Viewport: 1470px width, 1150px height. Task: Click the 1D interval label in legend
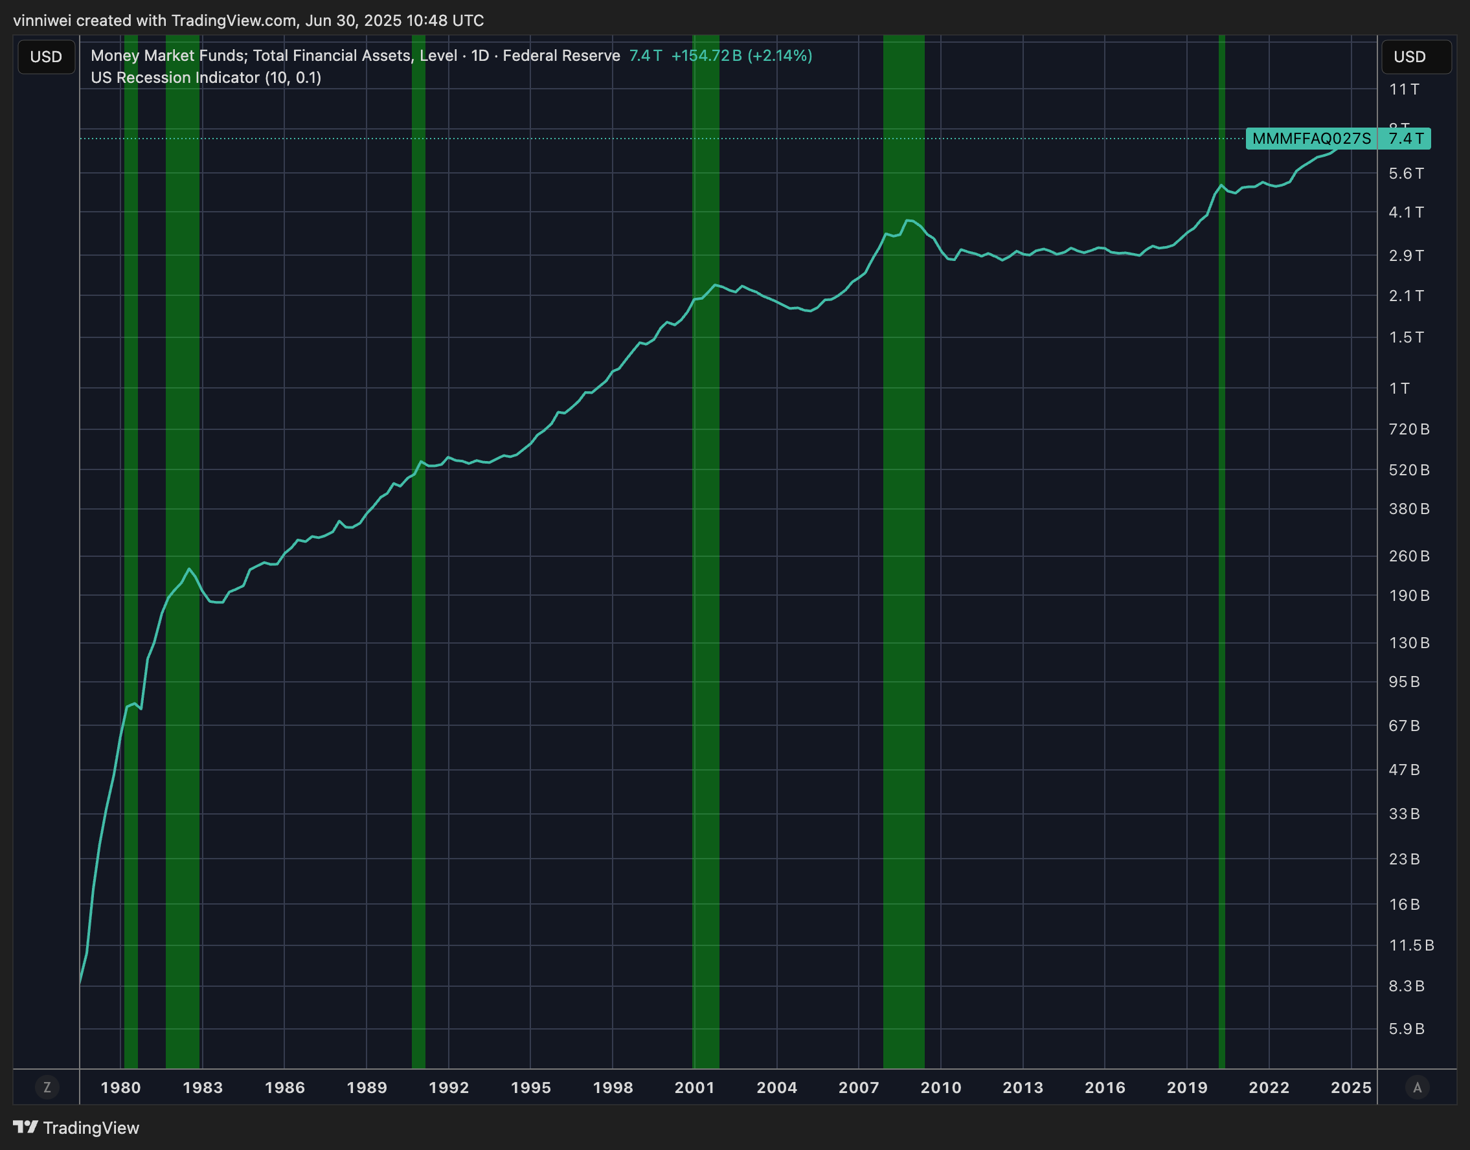479,55
